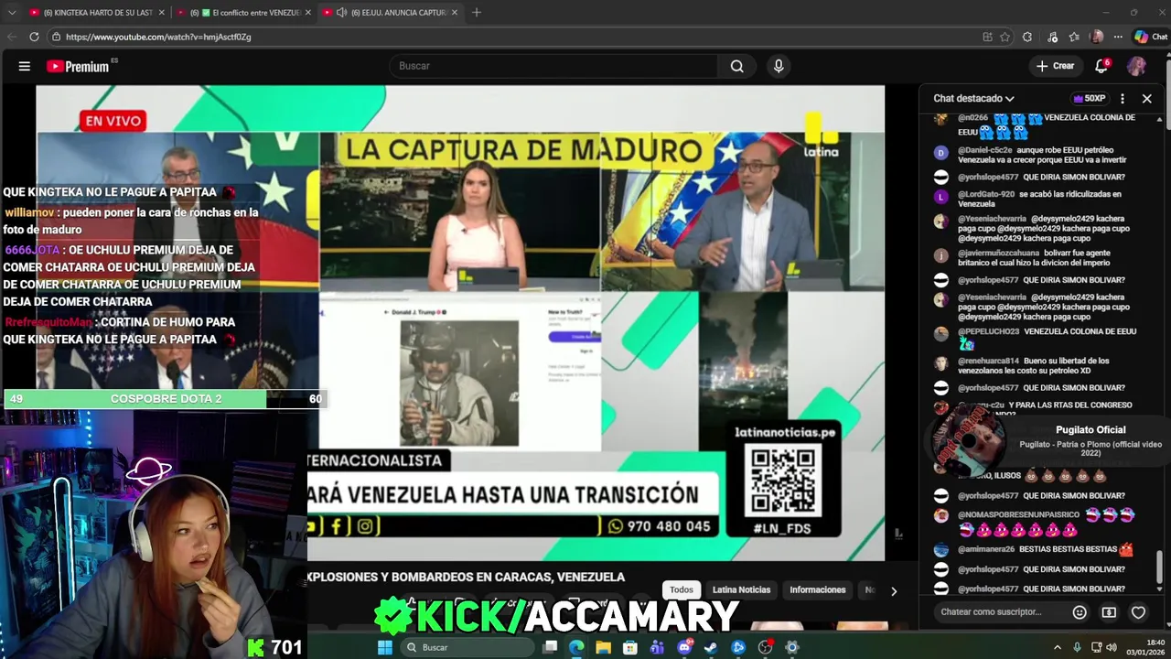1171x659 pixels.
Task: Select the 'Todos' filter chip
Action: (x=682, y=589)
